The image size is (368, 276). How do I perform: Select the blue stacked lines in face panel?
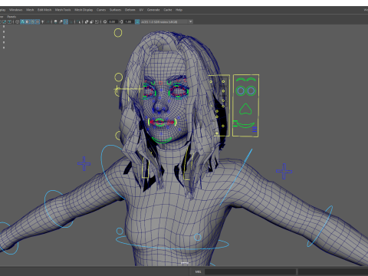[x=255, y=130]
